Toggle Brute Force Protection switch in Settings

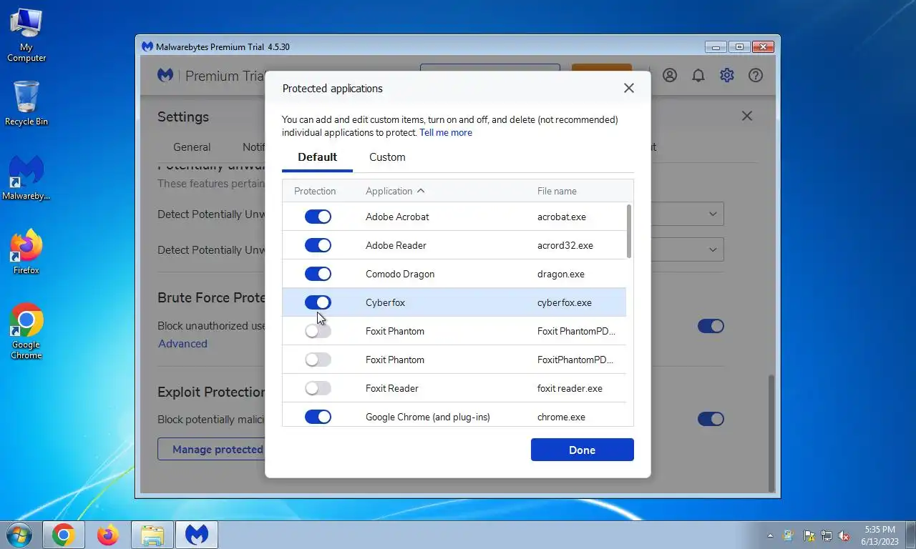[x=711, y=326]
